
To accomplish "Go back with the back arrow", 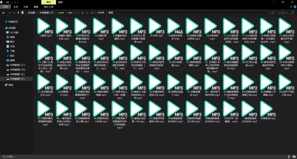I will (4, 13).
